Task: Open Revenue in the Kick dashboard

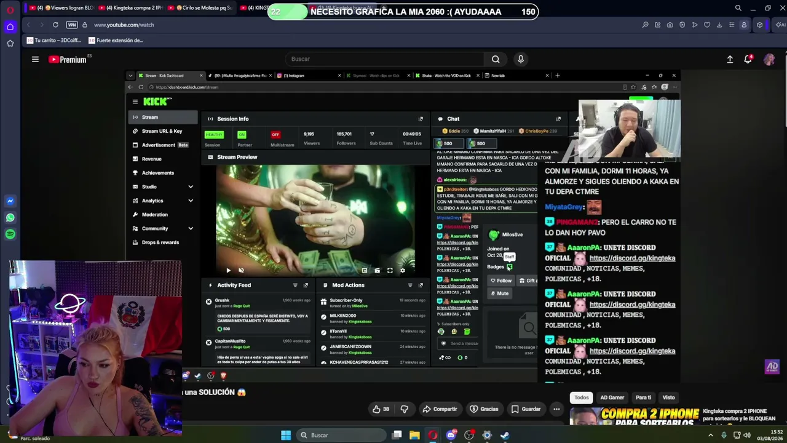Action: [x=163, y=159]
